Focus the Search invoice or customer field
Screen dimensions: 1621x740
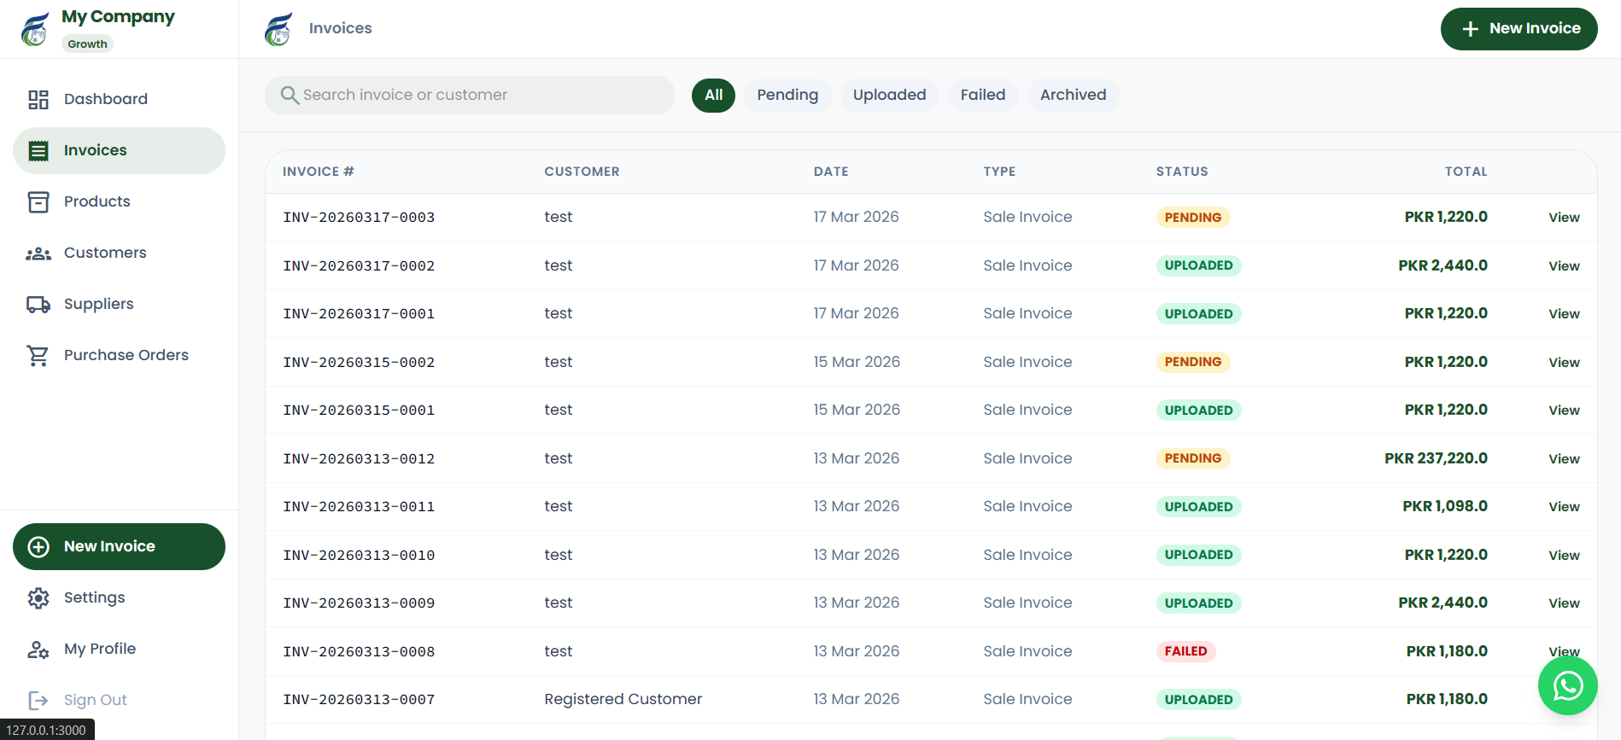point(470,95)
